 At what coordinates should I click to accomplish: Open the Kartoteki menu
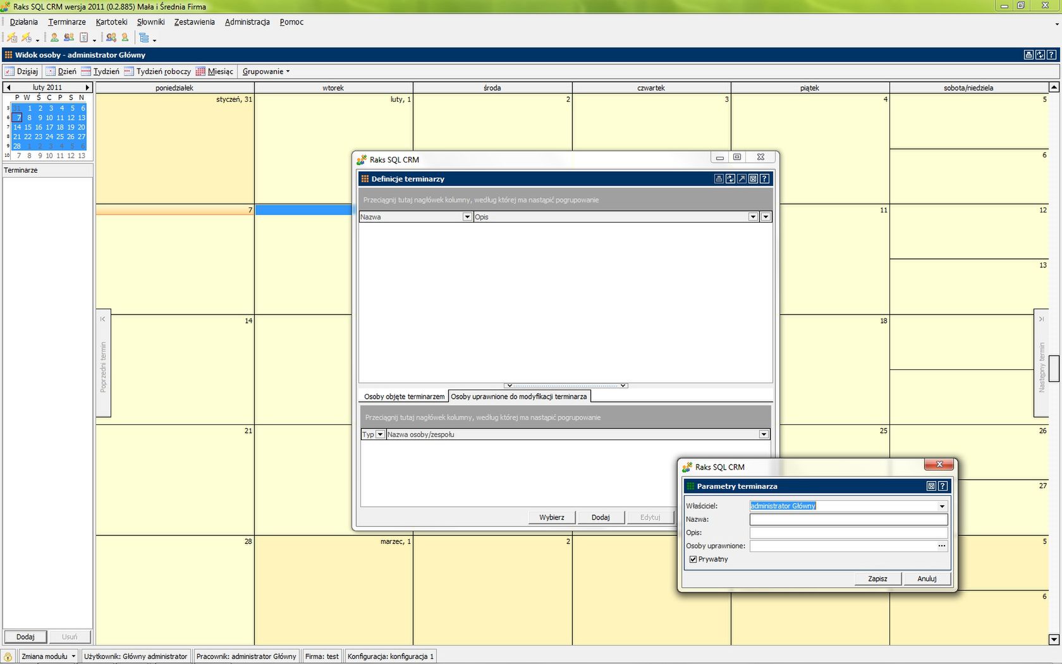point(112,22)
